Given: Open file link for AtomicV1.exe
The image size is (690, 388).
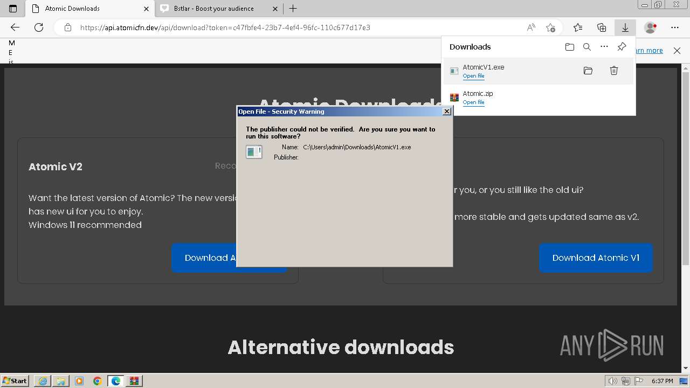Looking at the screenshot, I should pos(473,76).
